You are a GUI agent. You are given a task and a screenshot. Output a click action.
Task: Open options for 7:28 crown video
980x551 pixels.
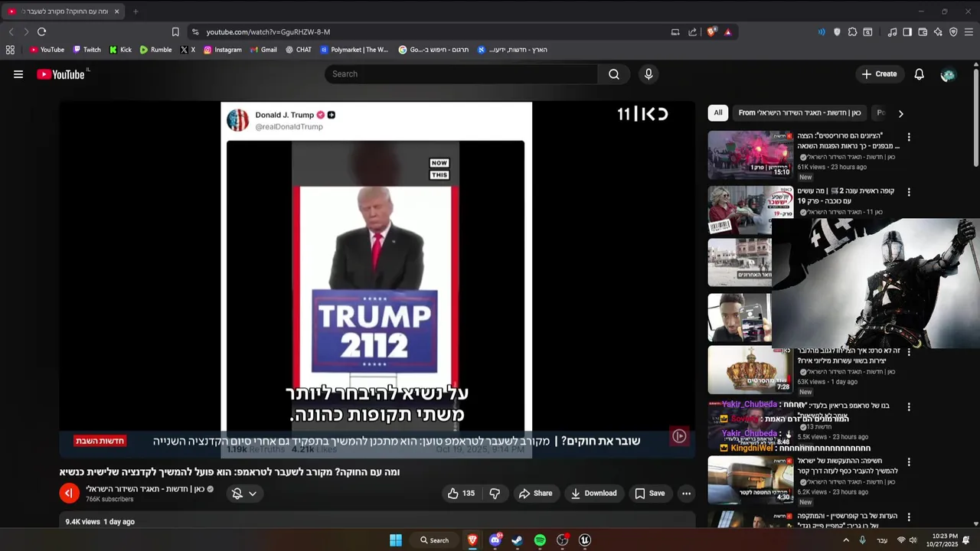tap(909, 353)
